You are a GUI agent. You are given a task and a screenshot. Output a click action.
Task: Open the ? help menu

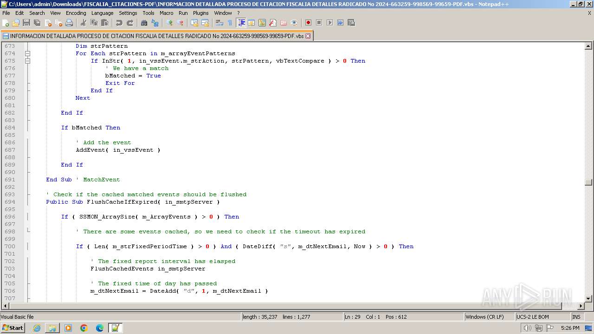(x=239, y=13)
